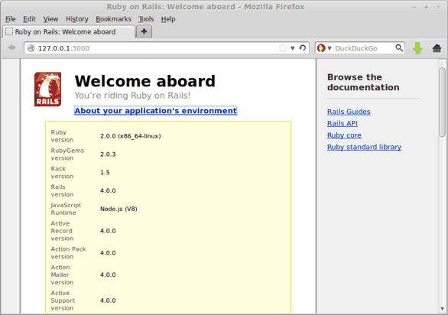
Task: Click the JavaScript Runtime label
Action: (x=66, y=209)
